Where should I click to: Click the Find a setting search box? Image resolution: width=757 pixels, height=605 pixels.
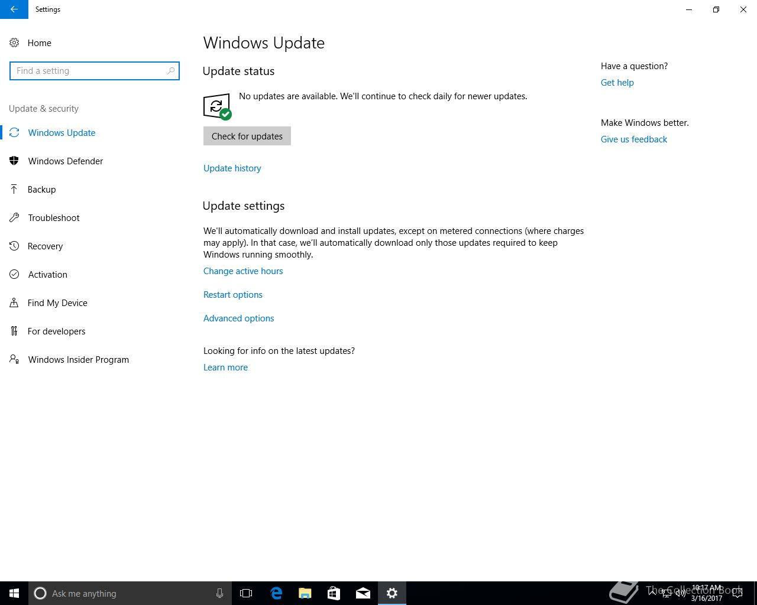pos(95,71)
